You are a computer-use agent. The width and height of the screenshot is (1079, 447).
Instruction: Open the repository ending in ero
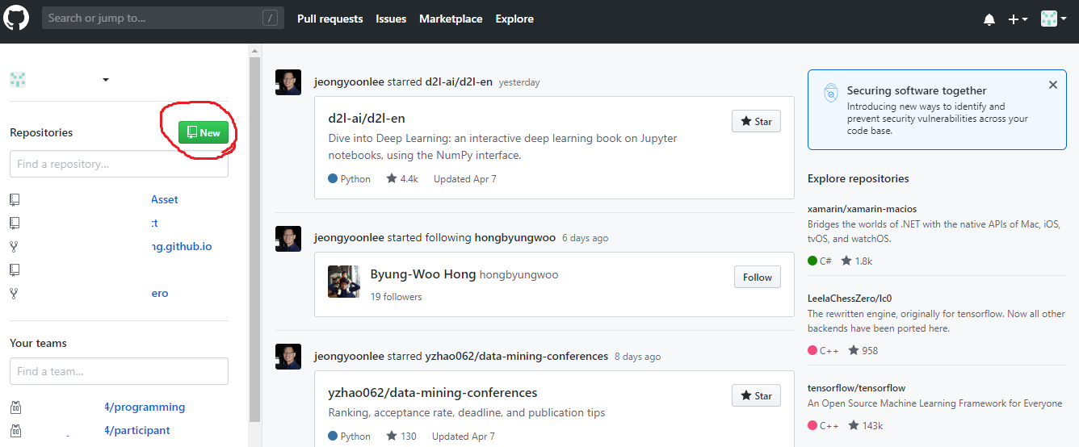pyautogui.click(x=160, y=293)
